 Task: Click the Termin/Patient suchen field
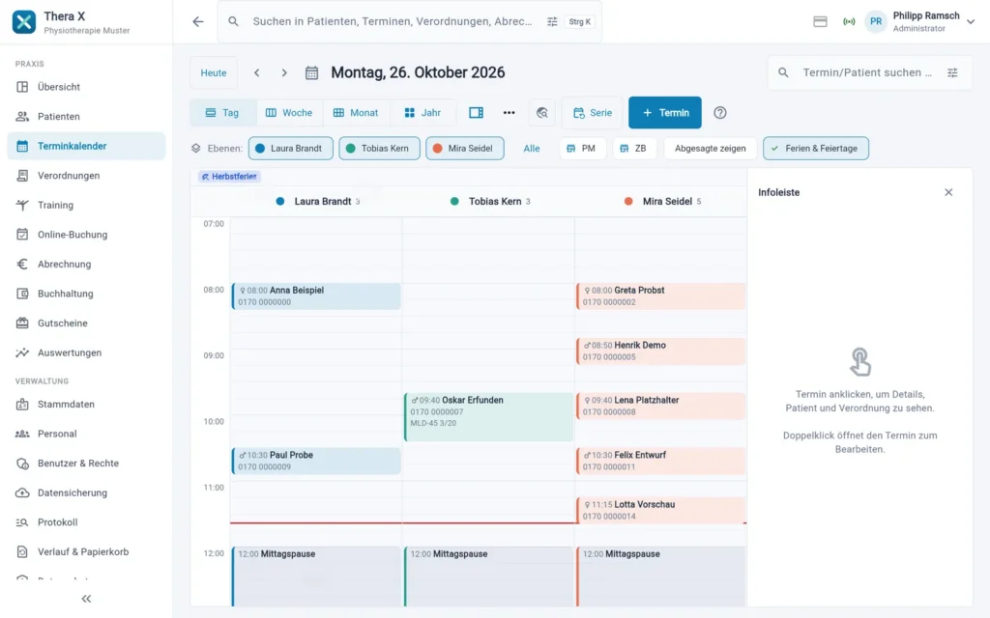[867, 72]
